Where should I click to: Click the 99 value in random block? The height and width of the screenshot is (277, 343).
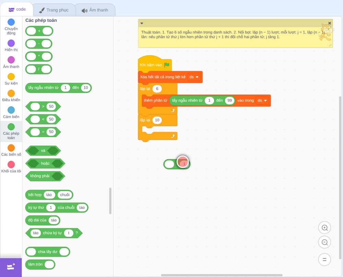(229, 100)
